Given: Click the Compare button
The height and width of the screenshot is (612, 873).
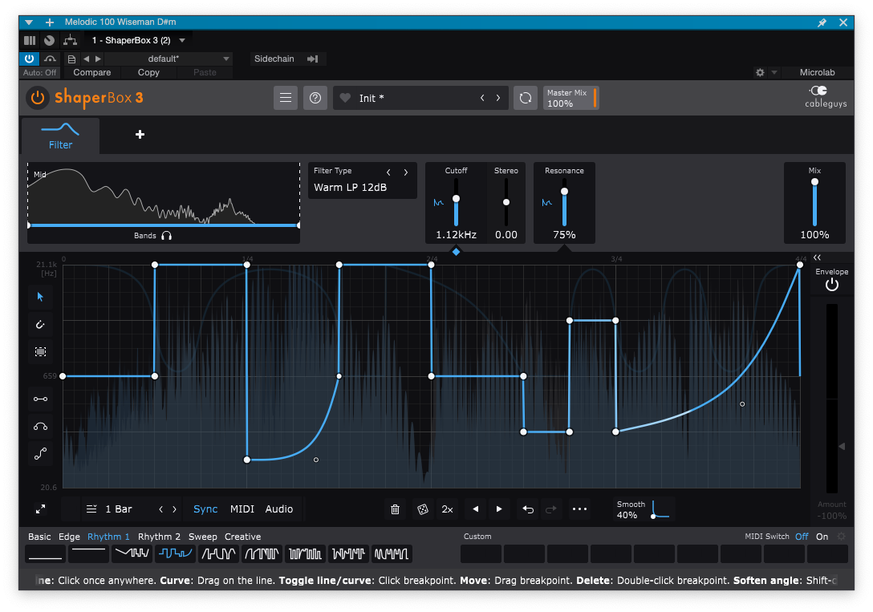Looking at the screenshot, I should [91, 72].
